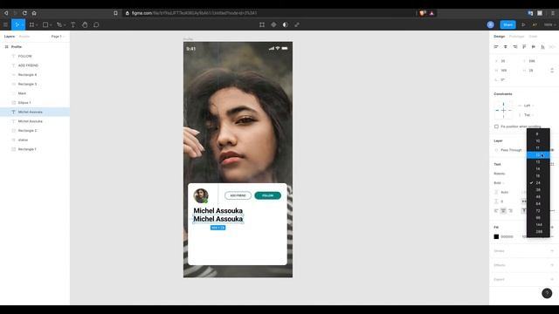Toggle vertical text align top
This screenshot has width=559, height=314.
point(524,211)
